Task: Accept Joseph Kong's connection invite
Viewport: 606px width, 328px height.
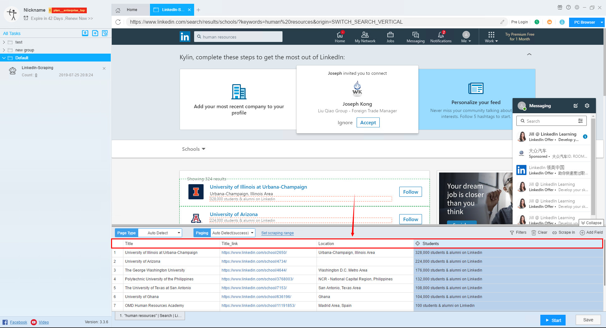Action: (x=368, y=122)
